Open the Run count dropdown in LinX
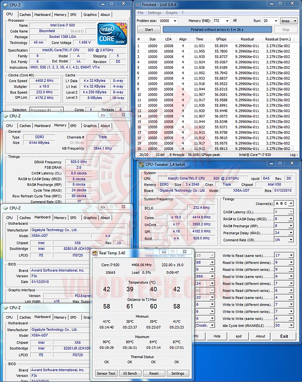 pyautogui.click(x=276, y=21)
